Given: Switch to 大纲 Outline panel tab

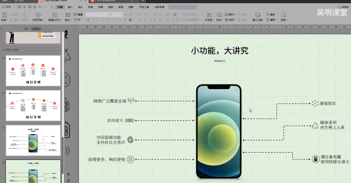Looking at the screenshot, I should coord(26,29).
